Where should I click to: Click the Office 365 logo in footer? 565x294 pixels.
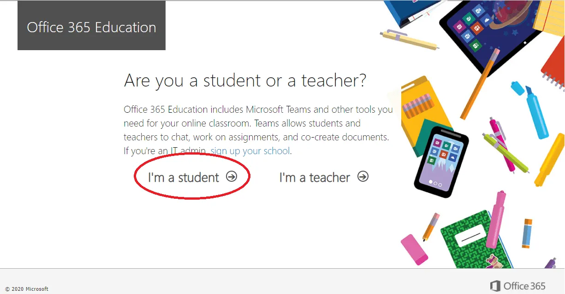pyautogui.click(x=517, y=286)
